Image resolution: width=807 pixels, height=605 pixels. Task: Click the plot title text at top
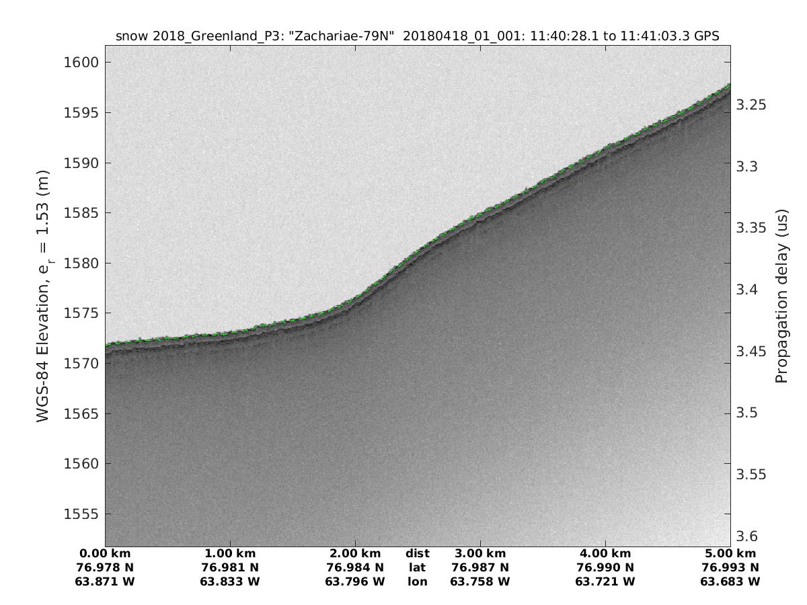(x=418, y=36)
